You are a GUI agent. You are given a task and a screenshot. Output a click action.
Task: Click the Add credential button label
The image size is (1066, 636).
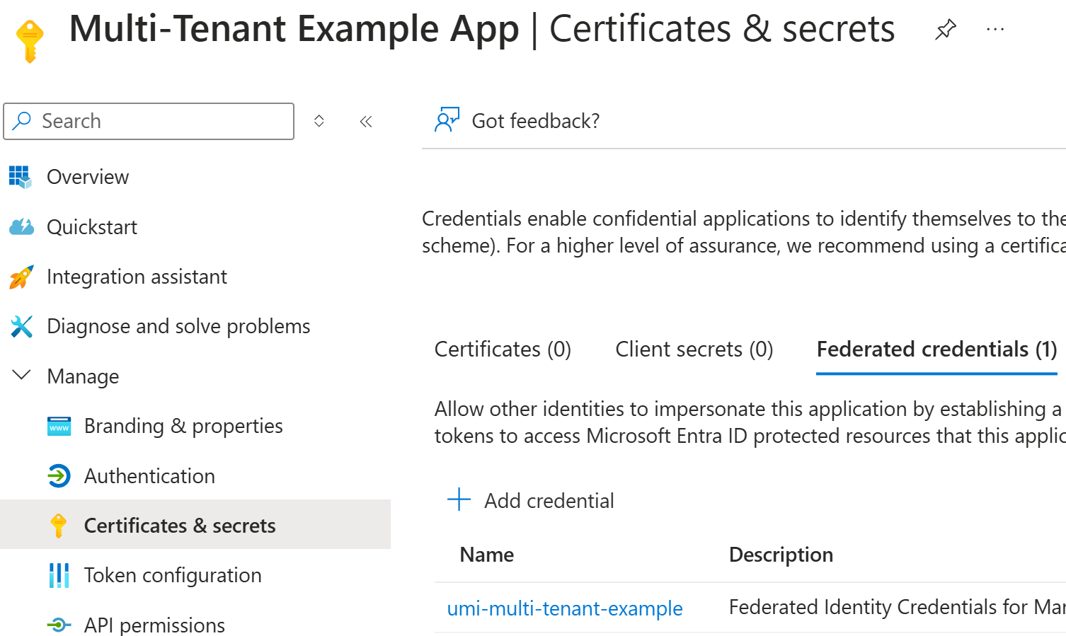(549, 501)
